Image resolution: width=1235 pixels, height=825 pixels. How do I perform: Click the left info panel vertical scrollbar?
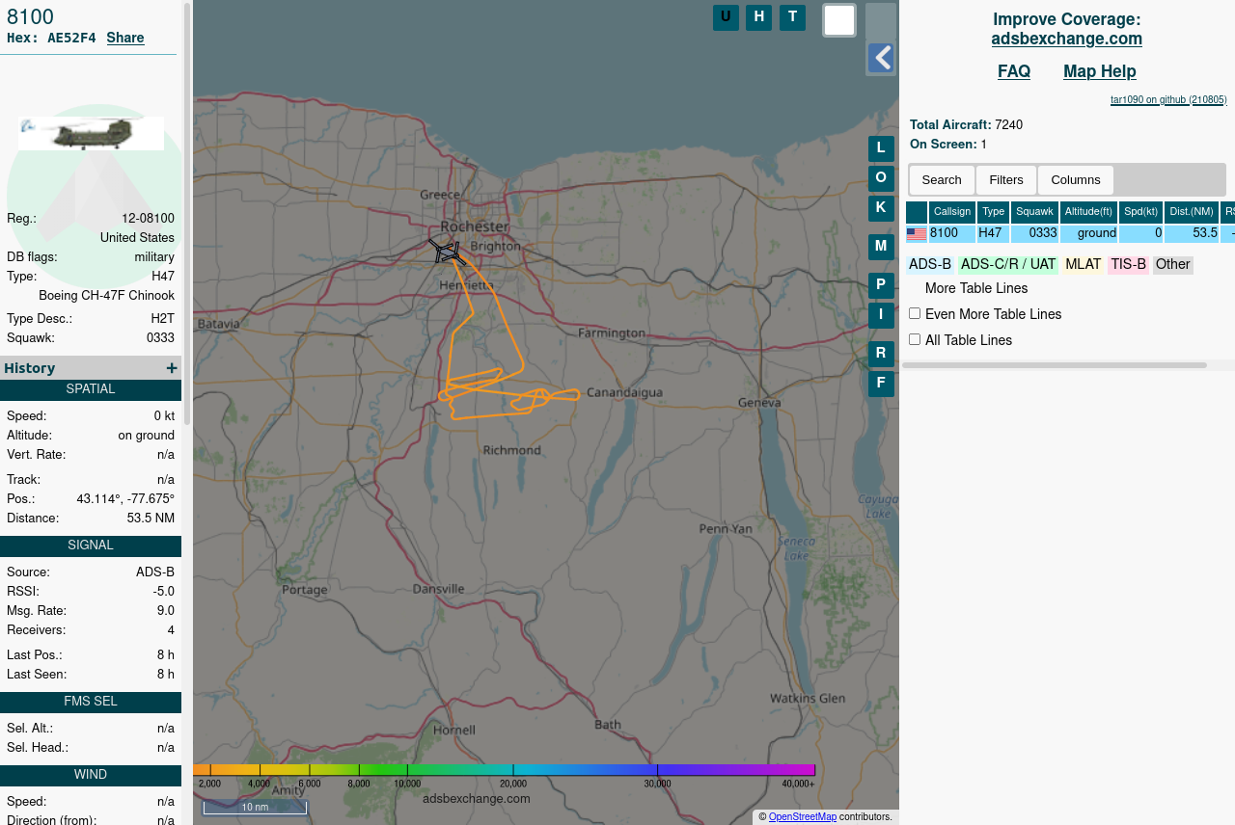187,212
